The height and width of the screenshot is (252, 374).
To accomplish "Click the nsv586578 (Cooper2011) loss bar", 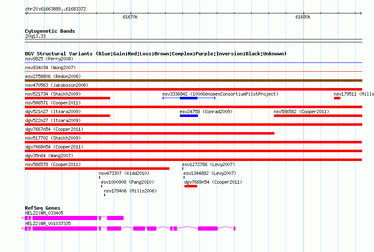I will 97,169.
